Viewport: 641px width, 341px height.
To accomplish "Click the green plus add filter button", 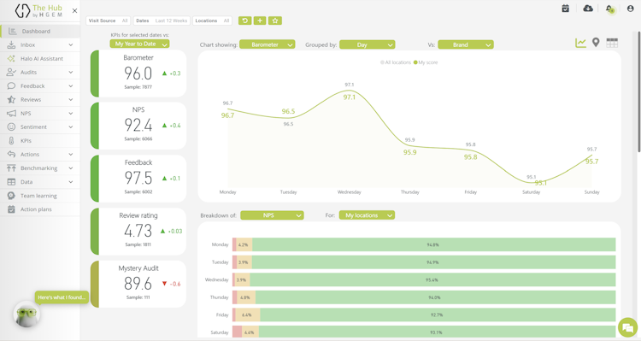I will [260, 21].
